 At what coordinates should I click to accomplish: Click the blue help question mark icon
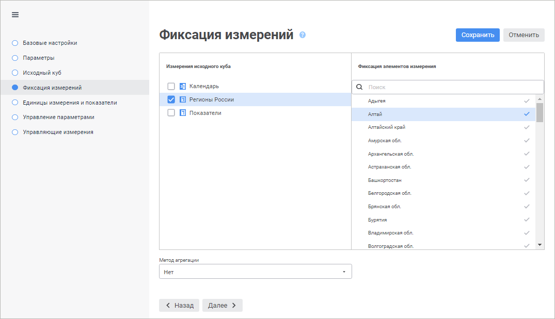303,35
